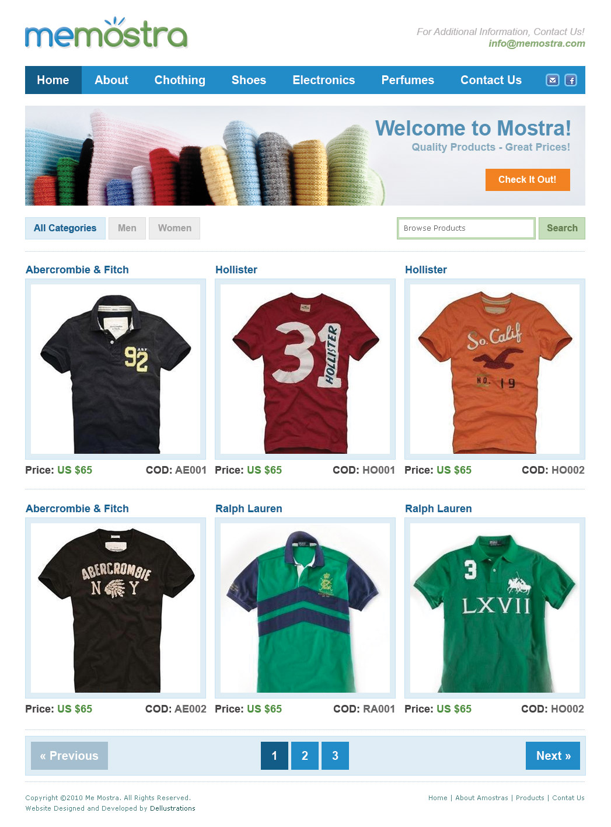
Task: Select the Perfumes nav item
Action: tap(407, 80)
